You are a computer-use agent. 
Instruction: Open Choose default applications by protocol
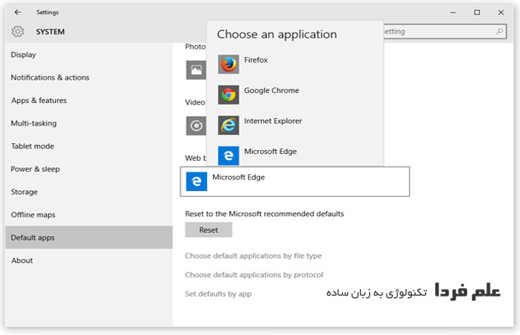[253, 275]
